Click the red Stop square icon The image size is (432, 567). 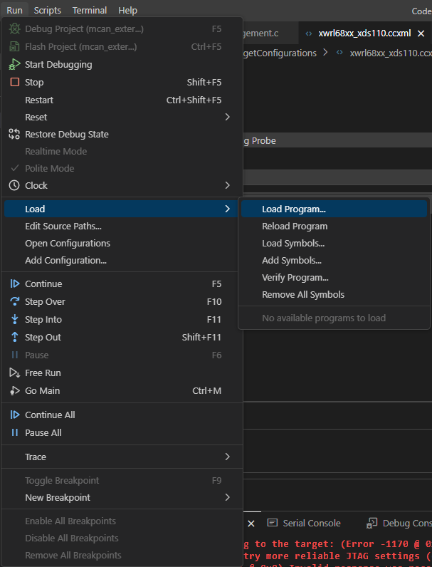pyautogui.click(x=14, y=82)
